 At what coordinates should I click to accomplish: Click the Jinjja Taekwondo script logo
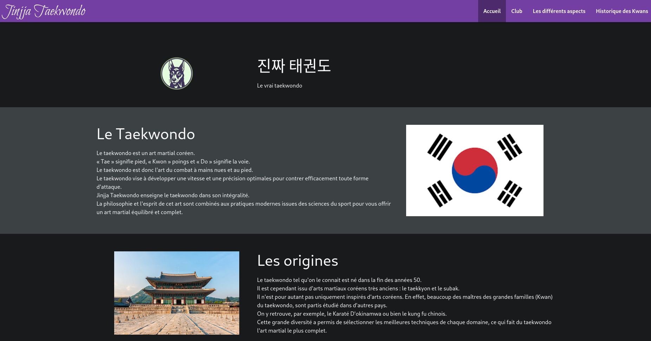click(45, 11)
